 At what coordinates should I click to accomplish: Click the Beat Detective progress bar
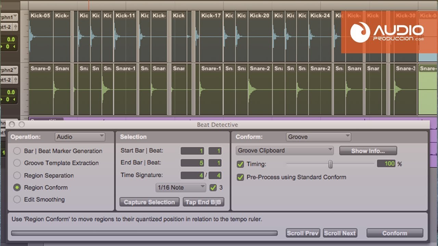[144, 233]
